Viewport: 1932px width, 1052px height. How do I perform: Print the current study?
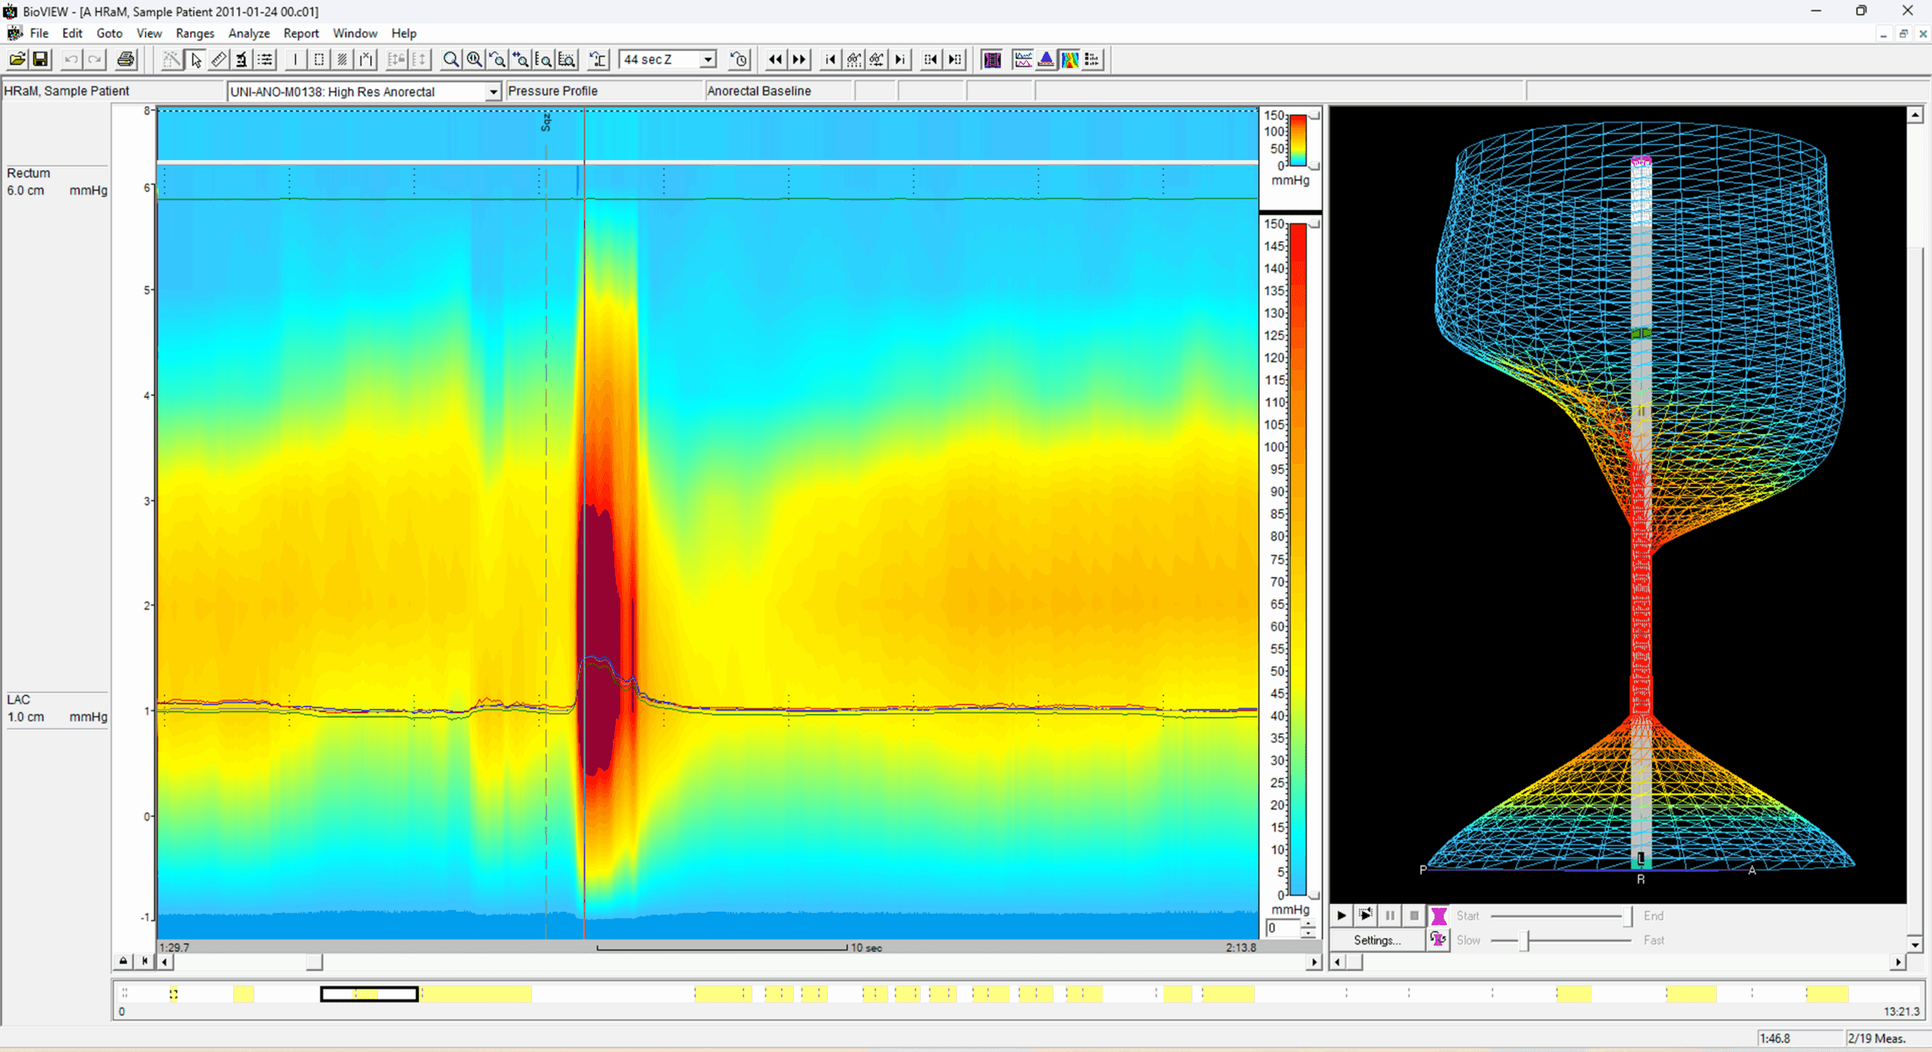(125, 59)
